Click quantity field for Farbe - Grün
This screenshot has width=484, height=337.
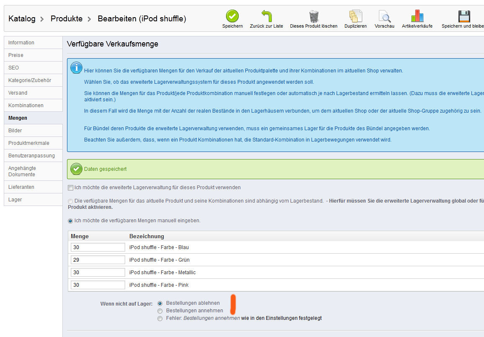click(x=98, y=260)
